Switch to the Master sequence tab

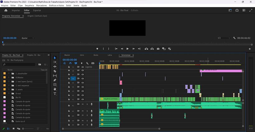(x=67, y=55)
